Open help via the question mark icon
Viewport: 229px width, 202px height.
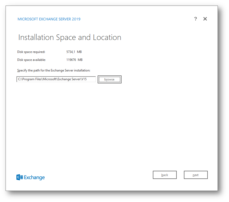coord(195,19)
